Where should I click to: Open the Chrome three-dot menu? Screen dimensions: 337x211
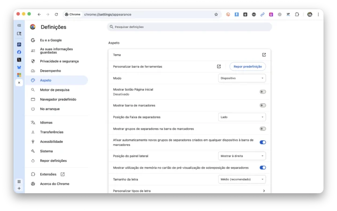318,15
